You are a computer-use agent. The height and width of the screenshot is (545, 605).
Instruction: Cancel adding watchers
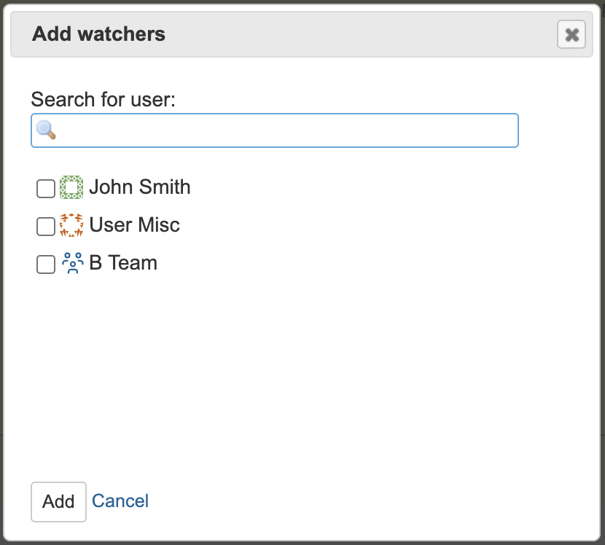(120, 501)
